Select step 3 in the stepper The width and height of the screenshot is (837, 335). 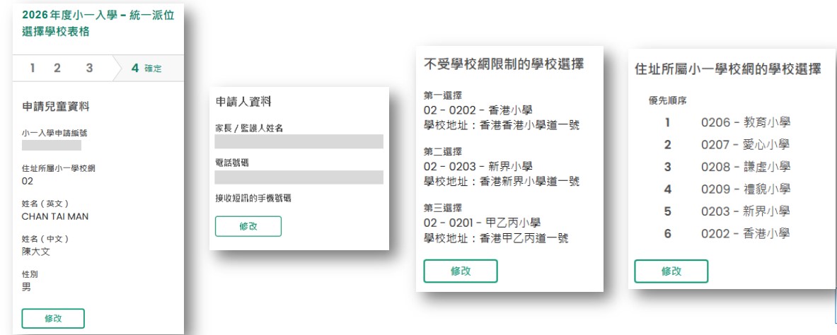click(89, 69)
